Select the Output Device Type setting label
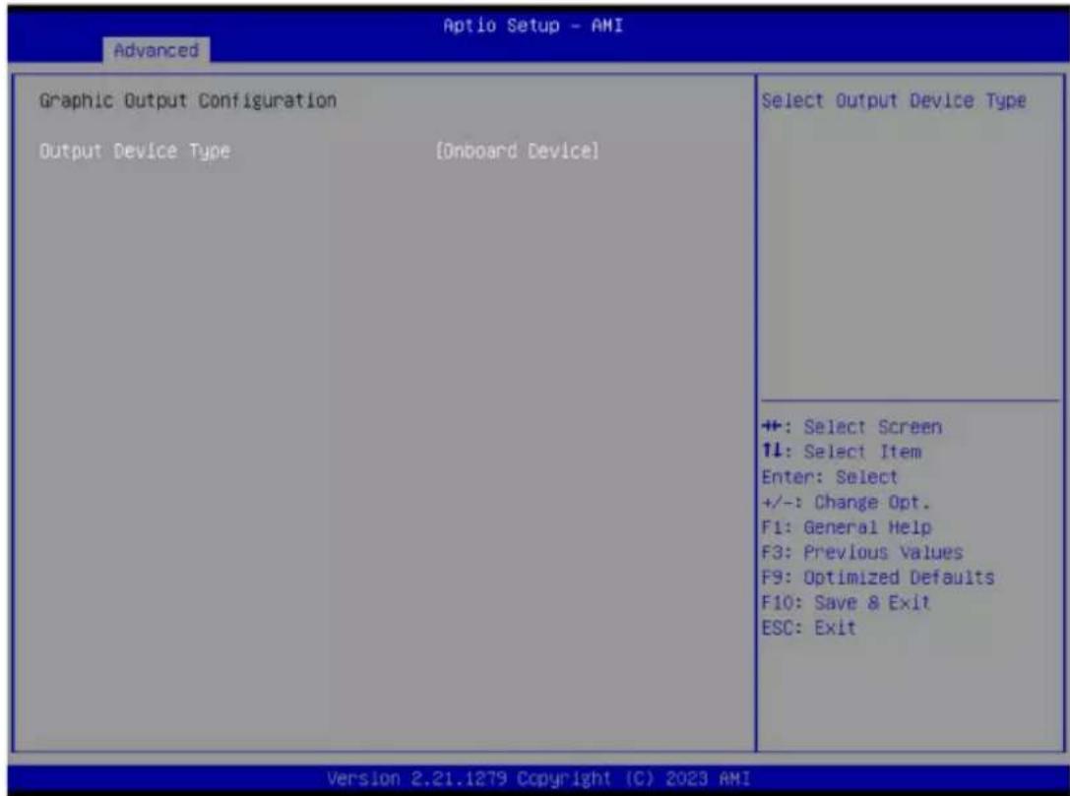The image size is (1070, 796). pyautogui.click(x=135, y=152)
